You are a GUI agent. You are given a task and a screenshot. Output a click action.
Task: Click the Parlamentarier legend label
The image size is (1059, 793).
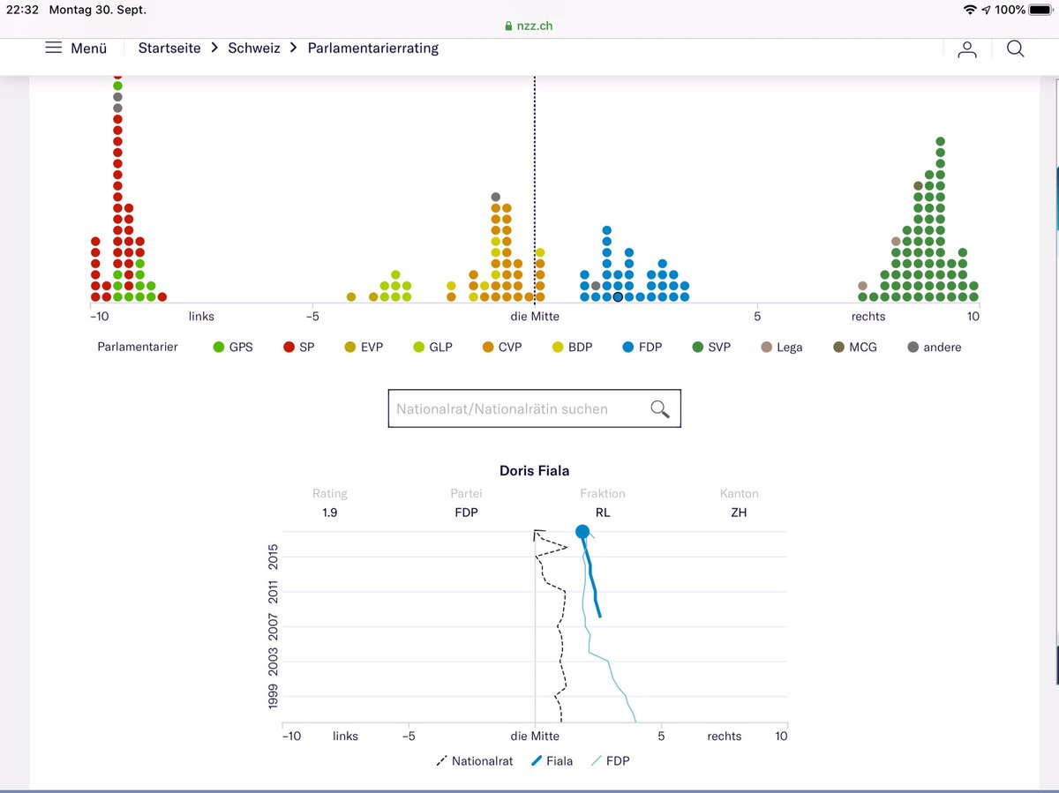tap(138, 348)
